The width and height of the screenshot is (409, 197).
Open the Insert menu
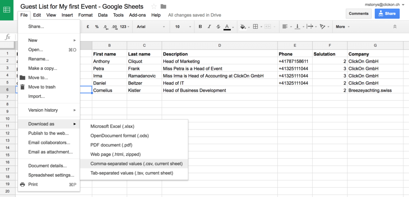tap(67, 15)
